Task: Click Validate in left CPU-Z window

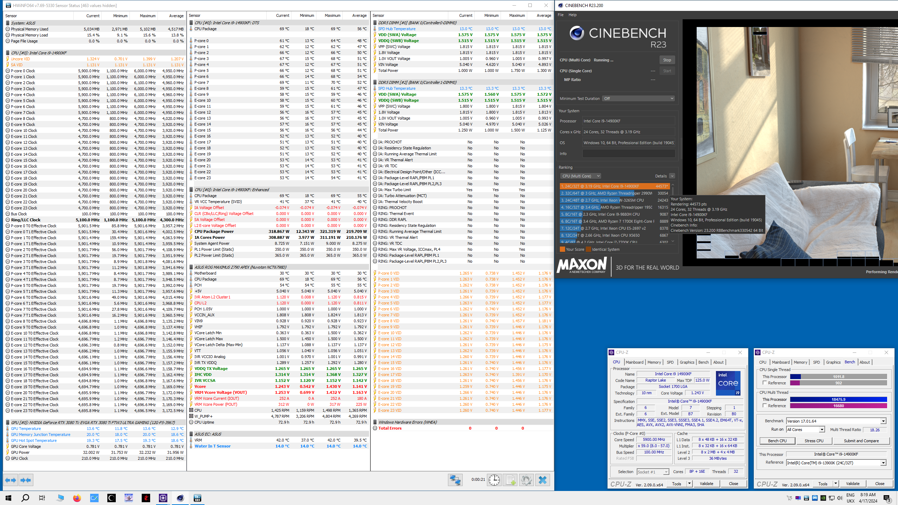Action: (706, 484)
